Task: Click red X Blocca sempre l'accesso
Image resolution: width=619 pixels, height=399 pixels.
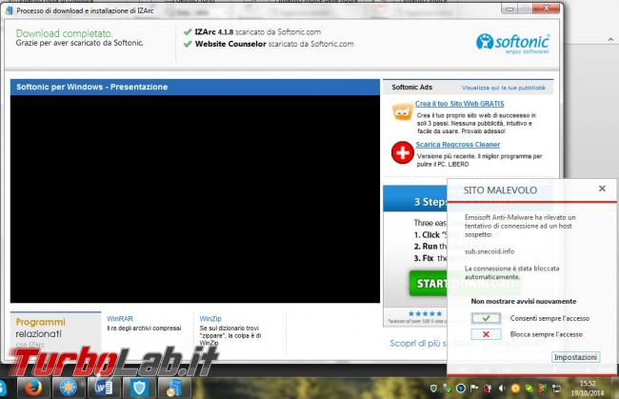Action: point(486,334)
